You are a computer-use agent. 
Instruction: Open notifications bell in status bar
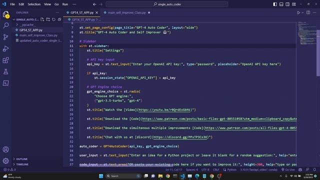pos(314,169)
